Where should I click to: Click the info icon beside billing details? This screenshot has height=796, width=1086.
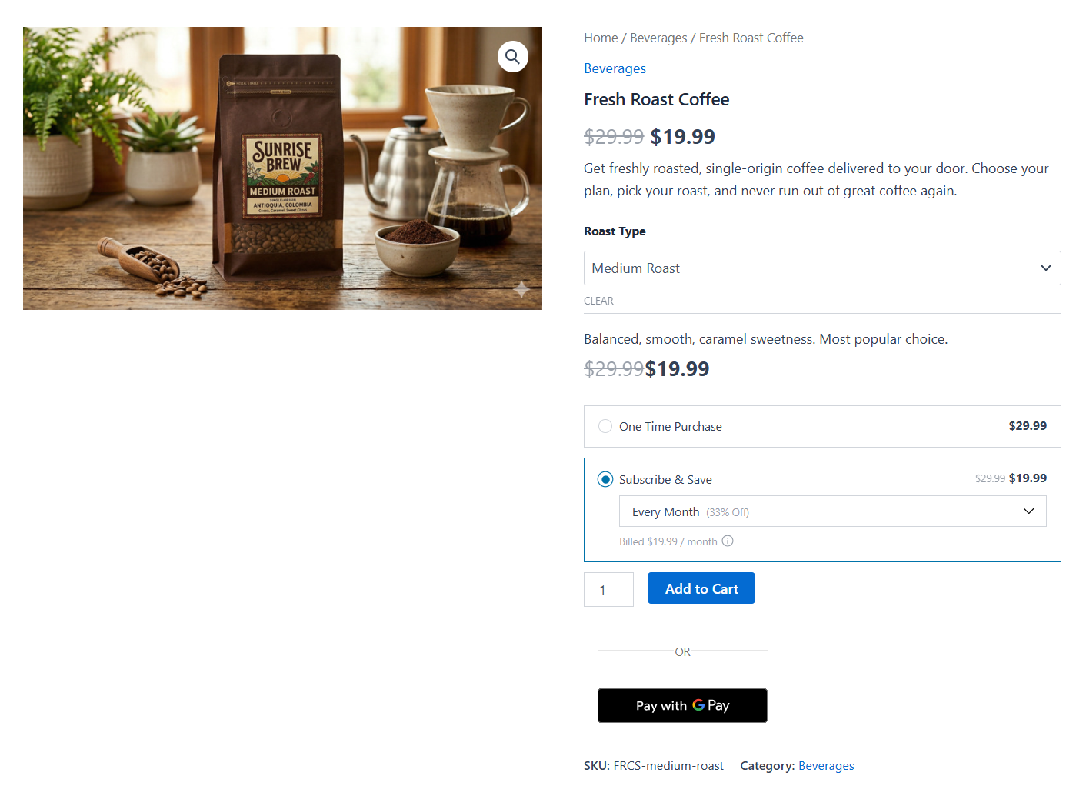728,541
